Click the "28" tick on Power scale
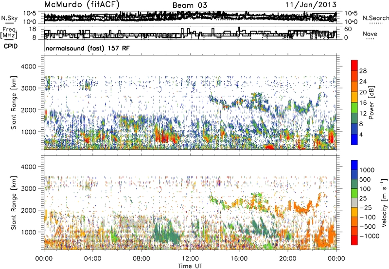389x269 pixels. (363, 71)
